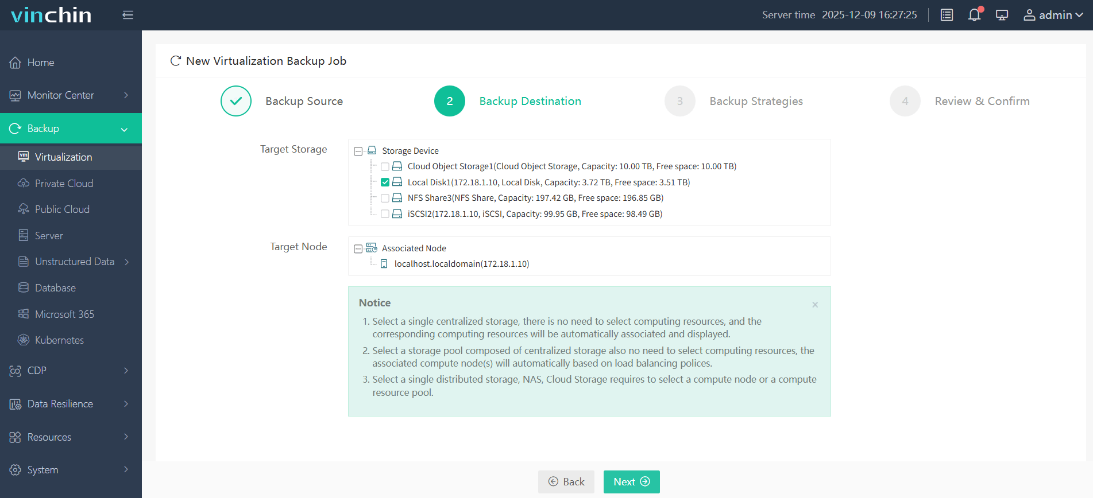Go back with the Back button
The width and height of the screenshot is (1093, 498).
pos(566,482)
